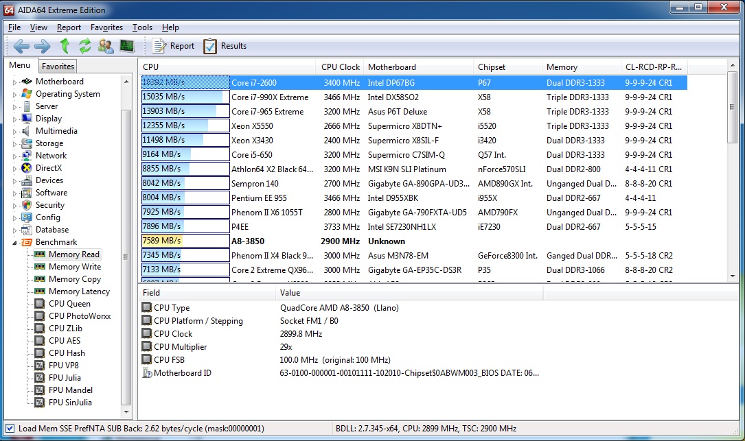
Task: Collapse the Benchmark tree node
Action: coord(14,243)
